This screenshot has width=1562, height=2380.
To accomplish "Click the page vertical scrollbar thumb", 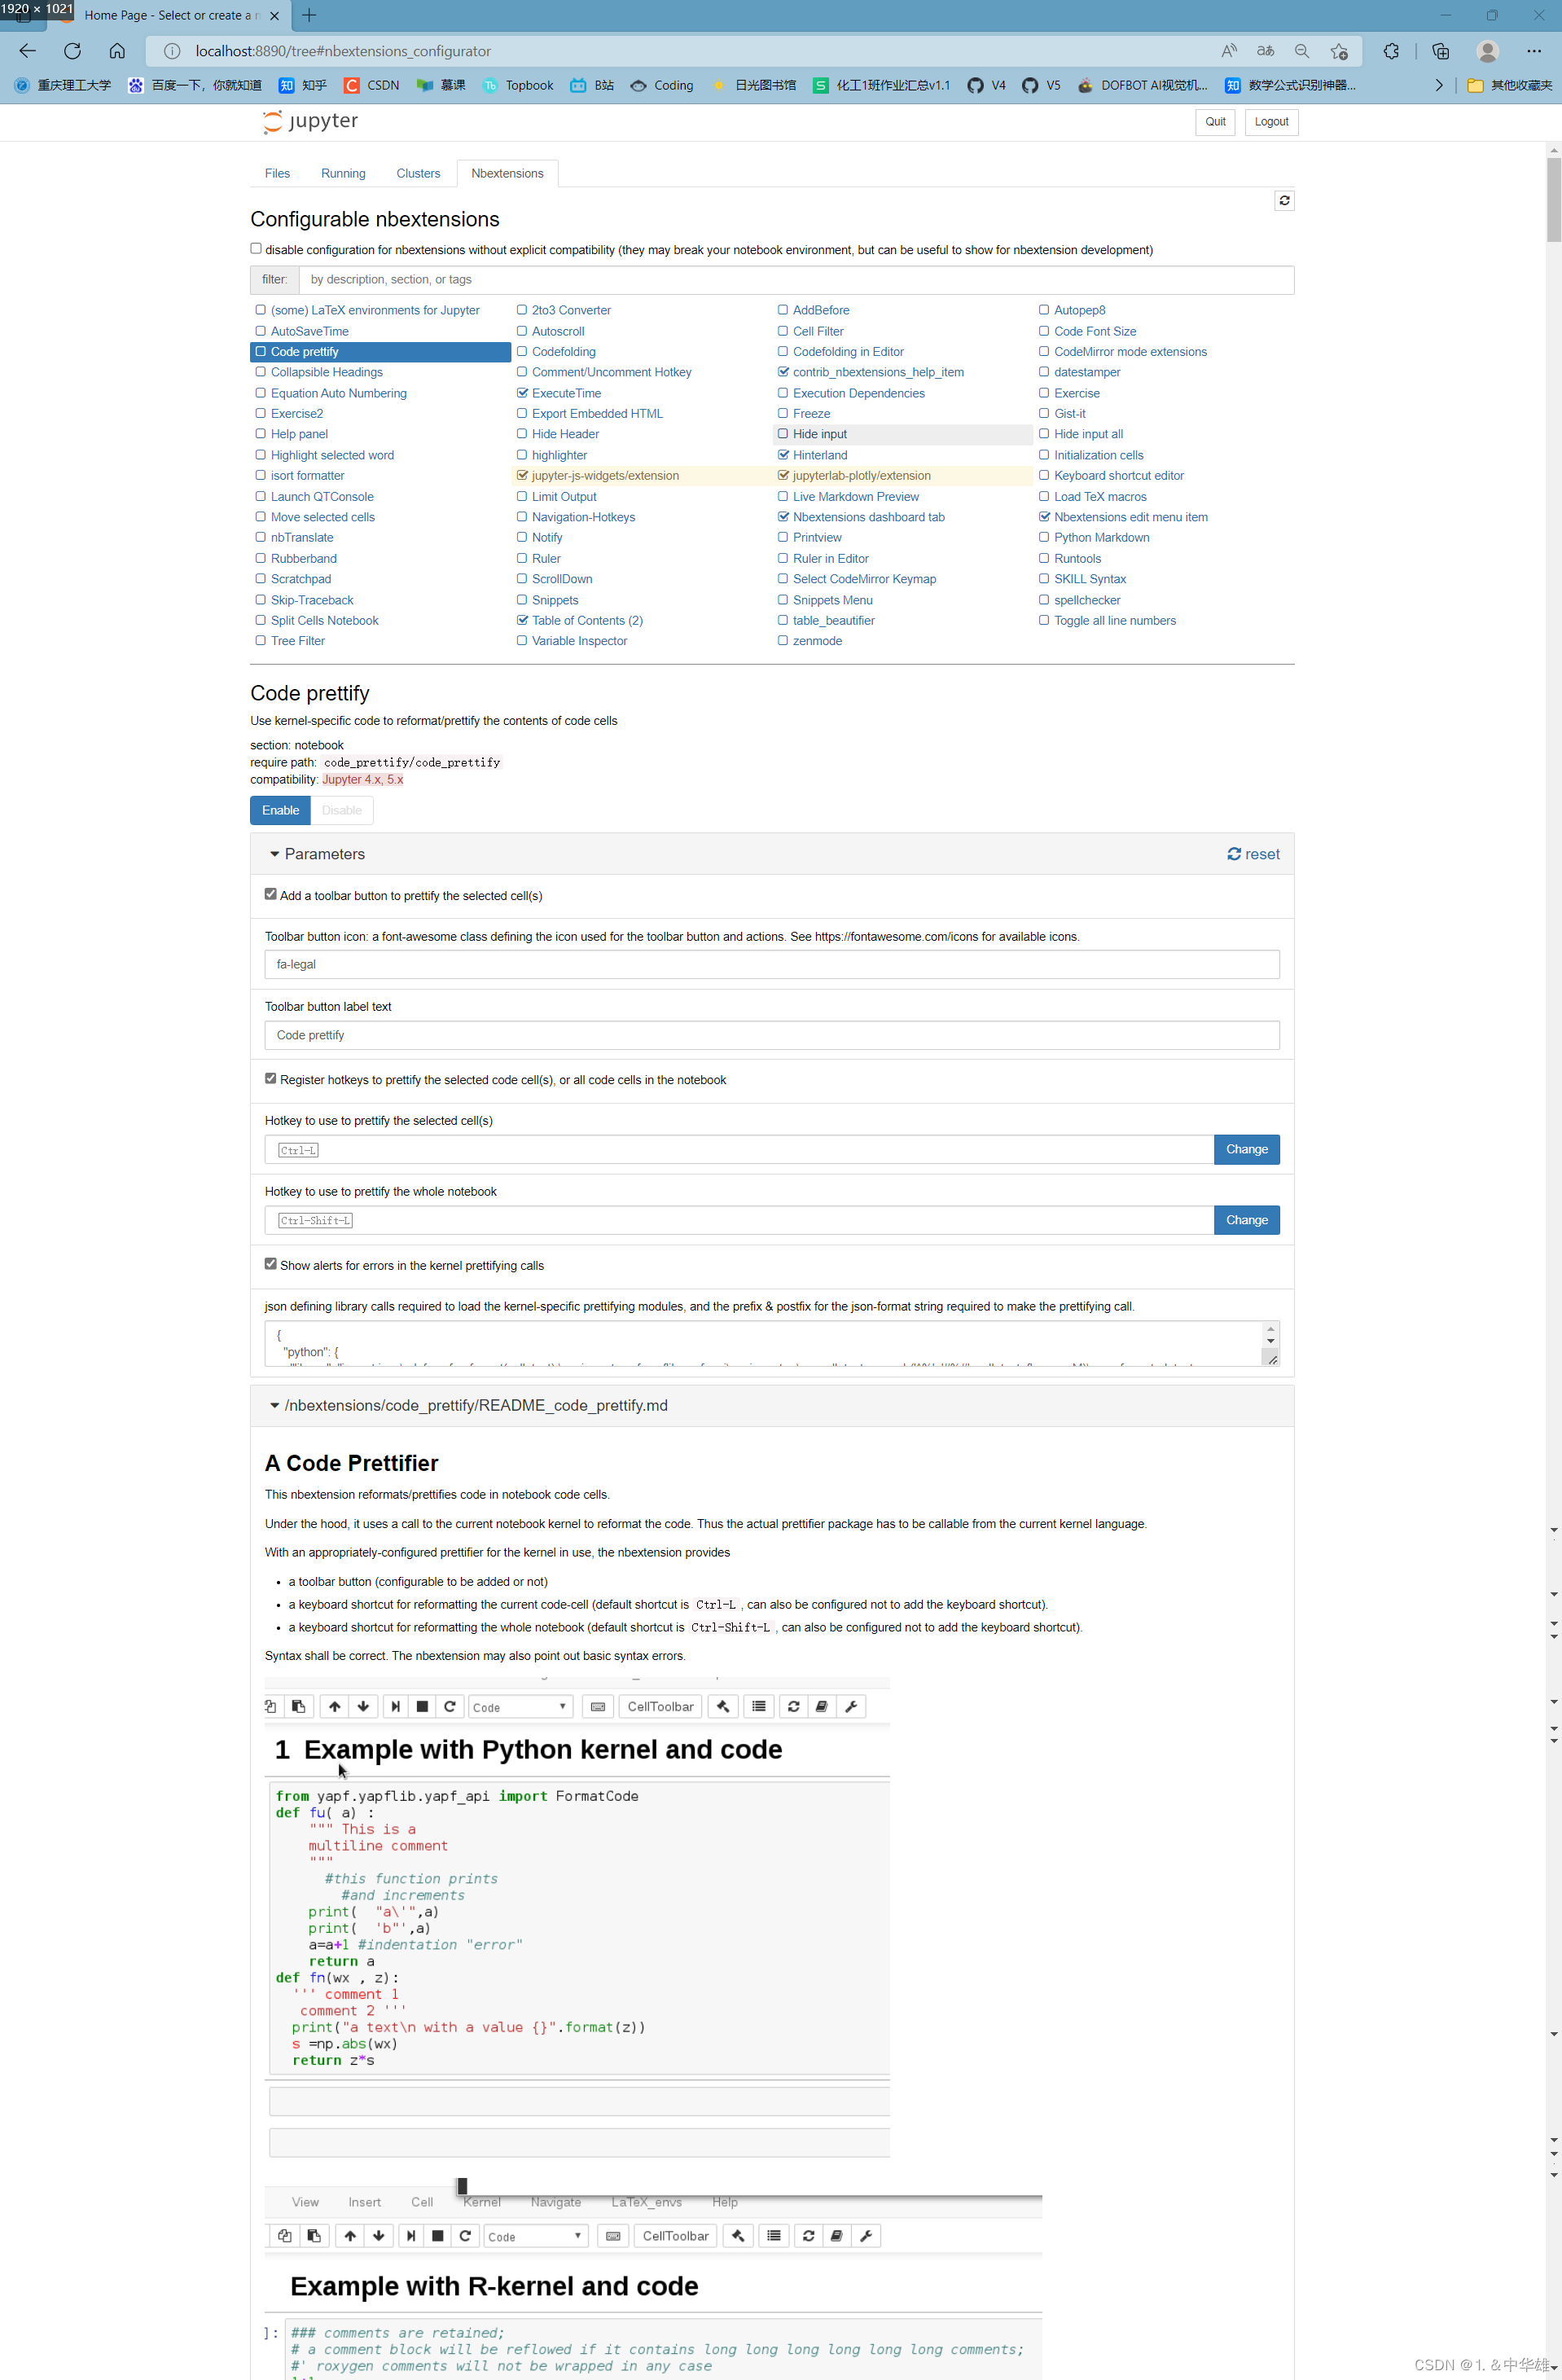I will tap(1553, 200).
